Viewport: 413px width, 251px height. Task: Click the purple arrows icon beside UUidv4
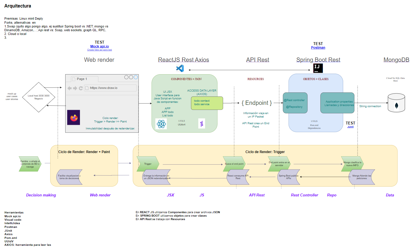(202, 124)
